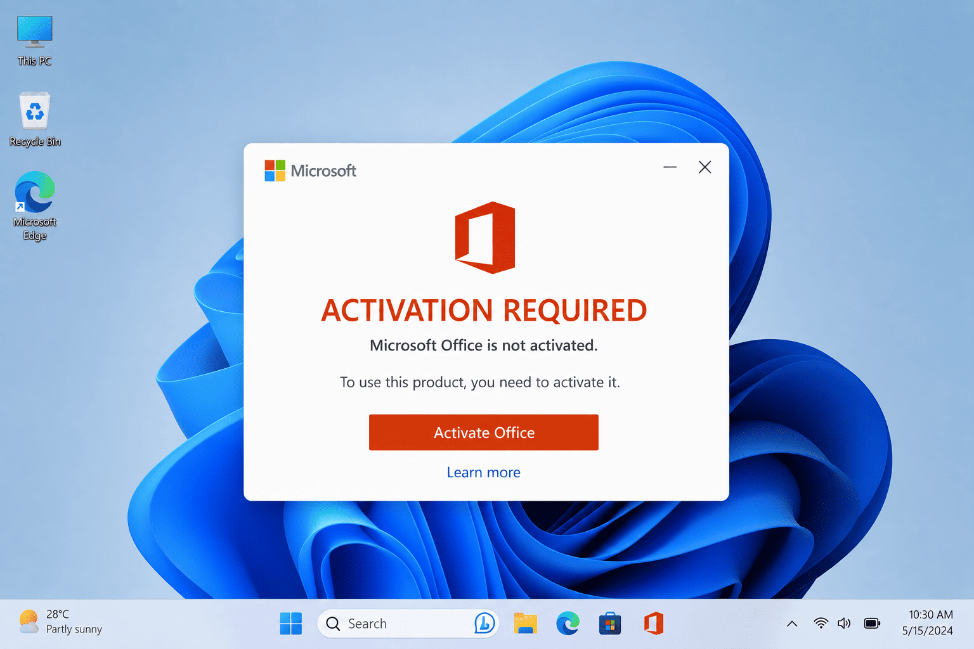The width and height of the screenshot is (974, 649).
Task: Click the 'Microsoft Office is not activated.' text
Action: pyautogui.click(x=484, y=345)
